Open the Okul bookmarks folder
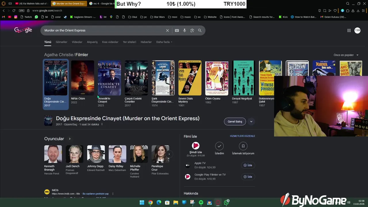 click(x=133, y=17)
